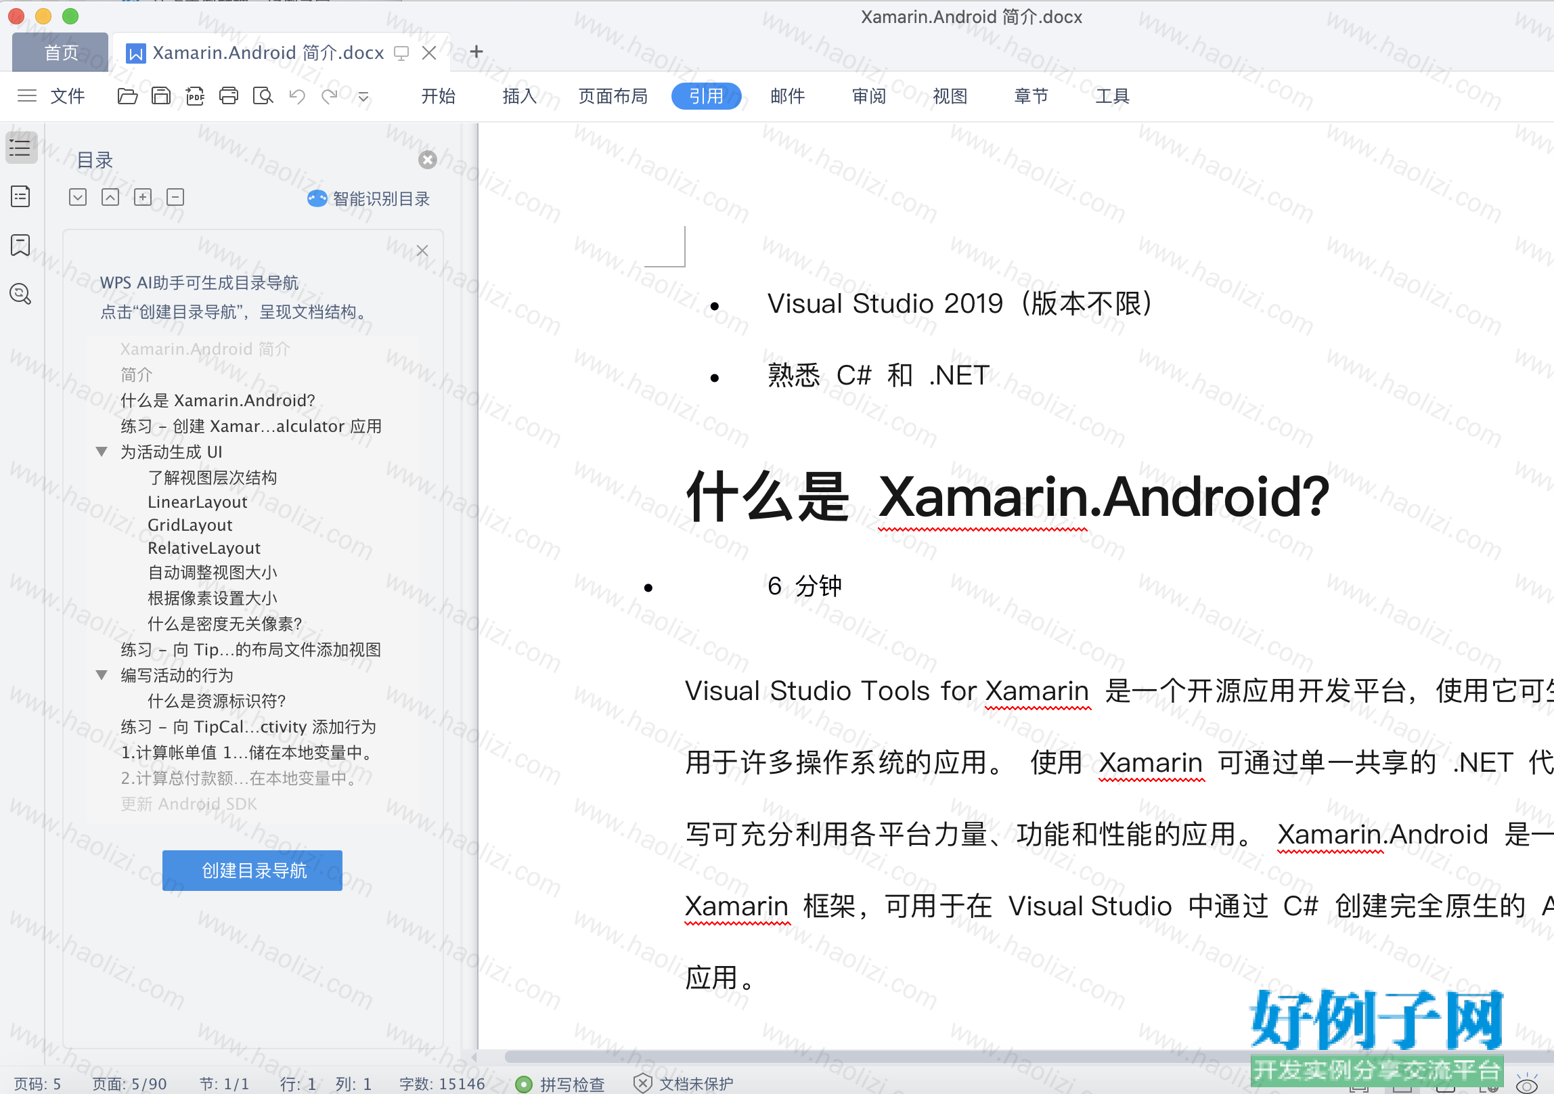This screenshot has height=1094, width=1554.
Task: Open the chapter navigation icon in the left sidebar
Action: [21, 196]
